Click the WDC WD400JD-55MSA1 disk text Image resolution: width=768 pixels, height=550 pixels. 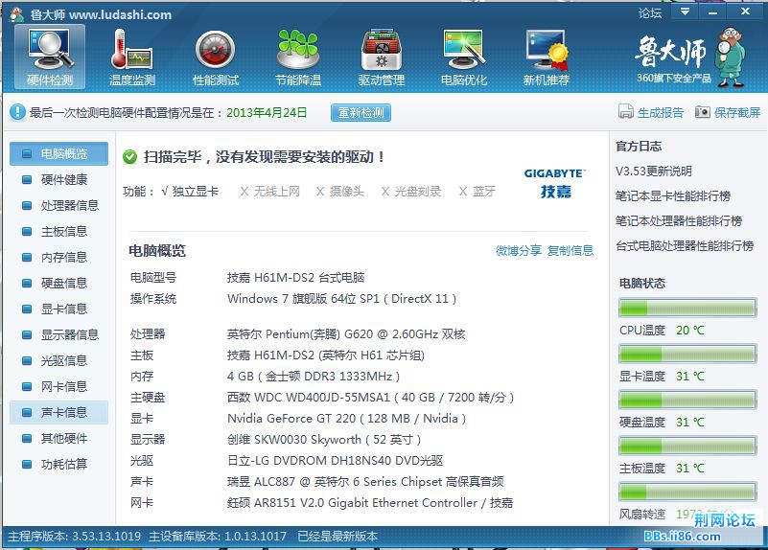coord(371,398)
